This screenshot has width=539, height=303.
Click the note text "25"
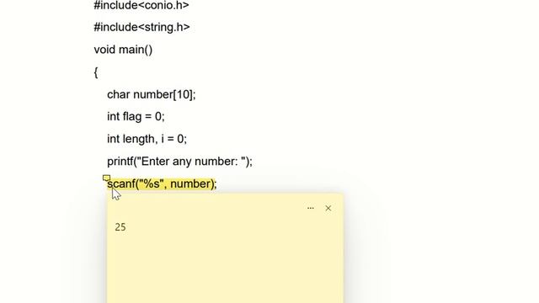pyautogui.click(x=120, y=227)
